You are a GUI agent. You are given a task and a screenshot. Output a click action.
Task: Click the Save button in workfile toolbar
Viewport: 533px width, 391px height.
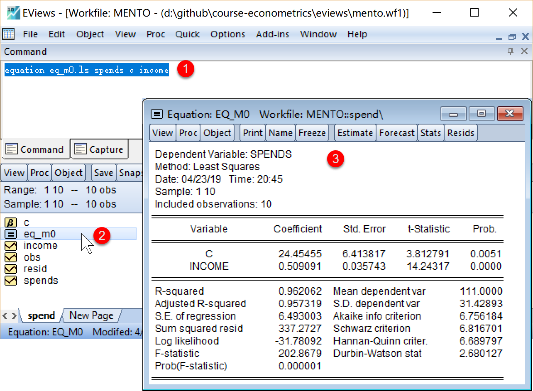click(x=103, y=173)
